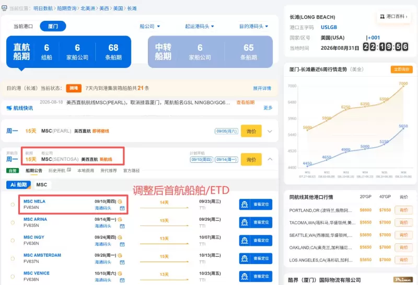This screenshot has width=418, height=285.
Task: Click 查看定位 for MSC INGY
Action: coord(256,241)
